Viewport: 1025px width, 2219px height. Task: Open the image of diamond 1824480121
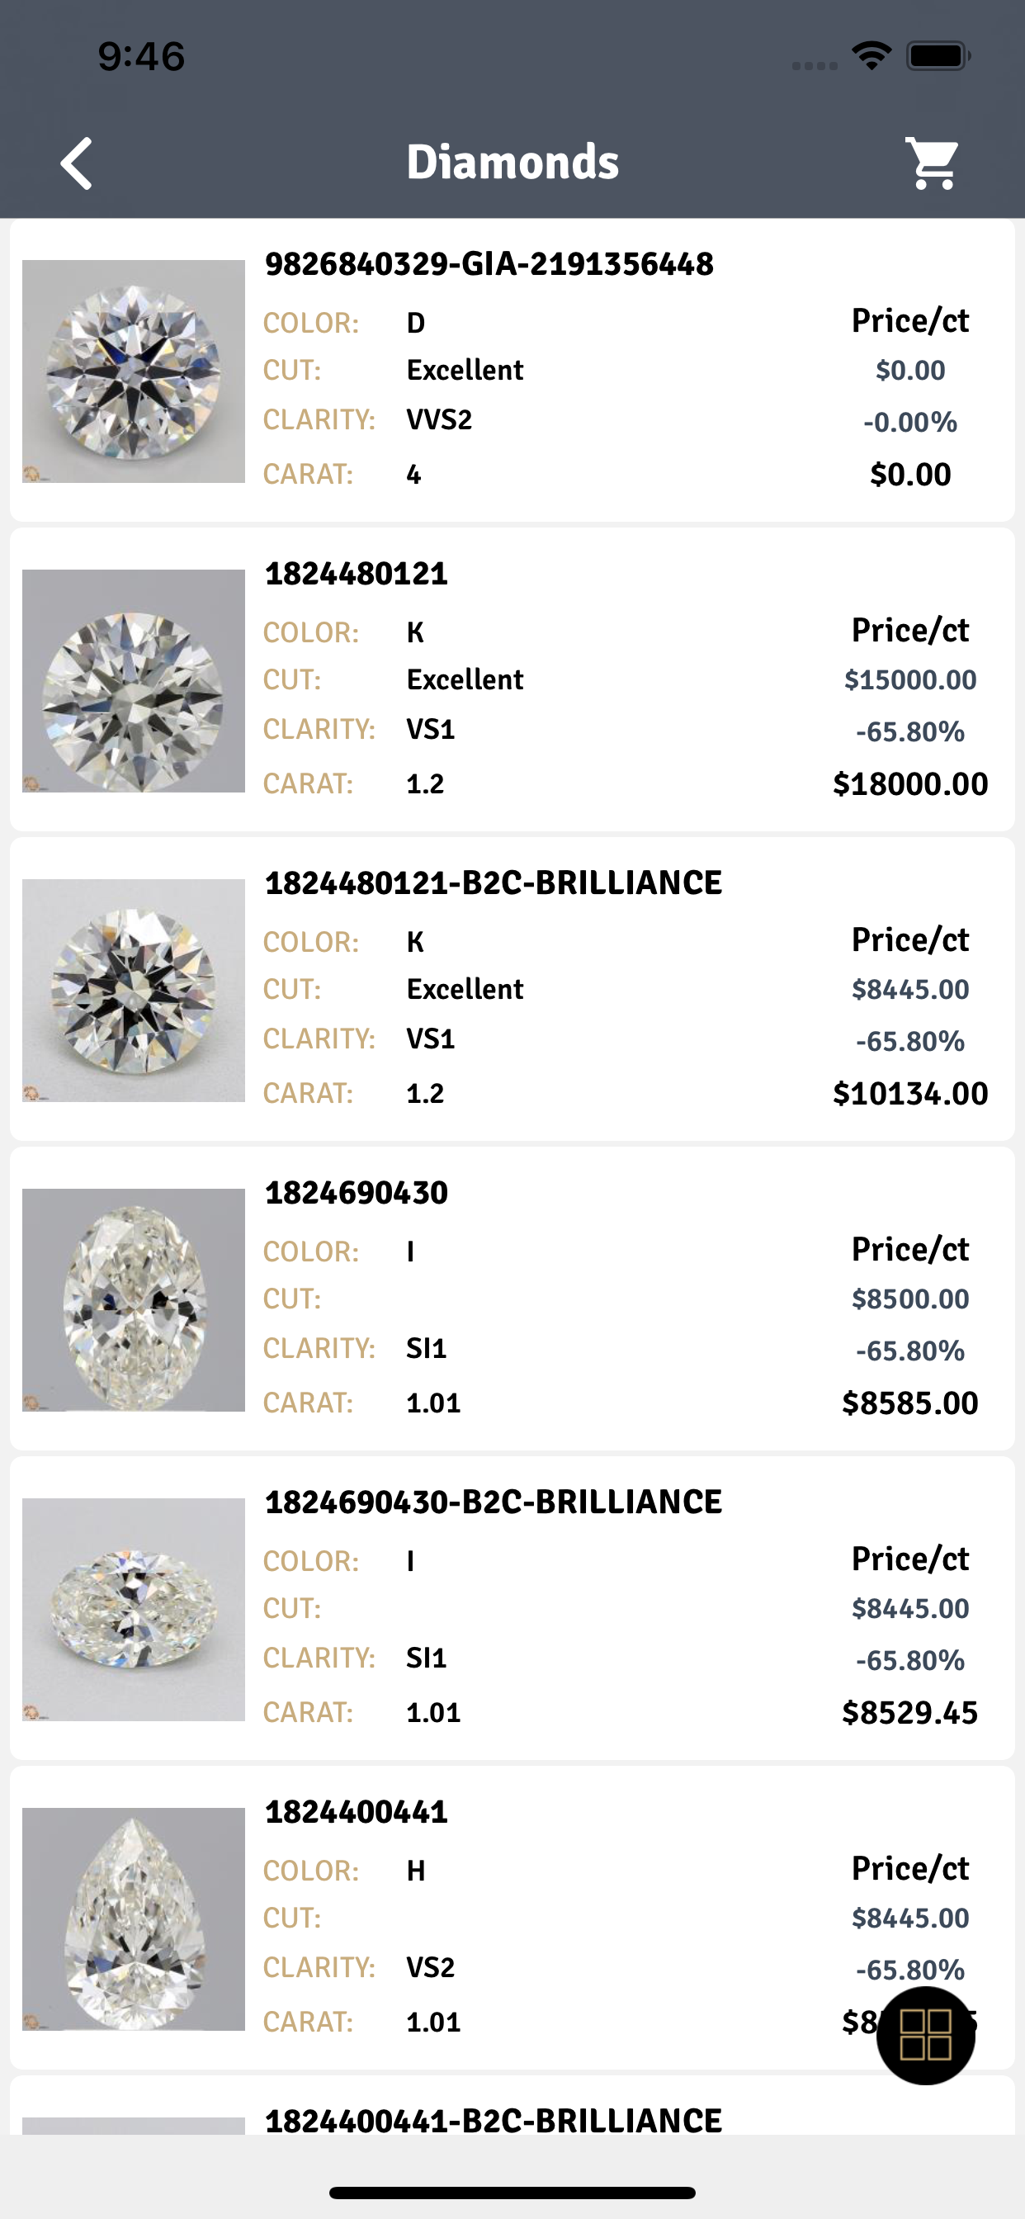click(134, 680)
